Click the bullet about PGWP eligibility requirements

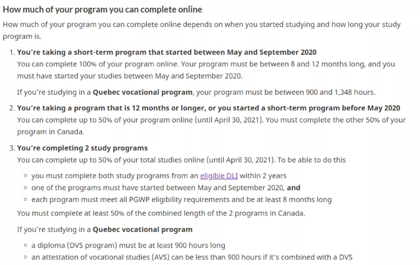(x=181, y=200)
